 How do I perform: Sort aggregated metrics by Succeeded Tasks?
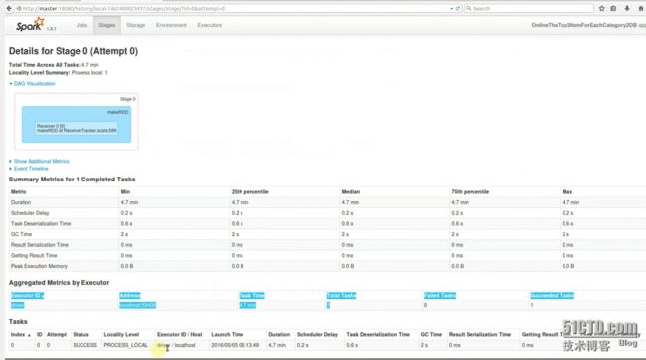[x=552, y=296]
